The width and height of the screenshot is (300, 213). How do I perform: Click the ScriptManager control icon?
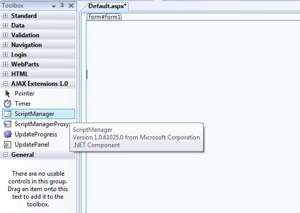tap(8, 114)
